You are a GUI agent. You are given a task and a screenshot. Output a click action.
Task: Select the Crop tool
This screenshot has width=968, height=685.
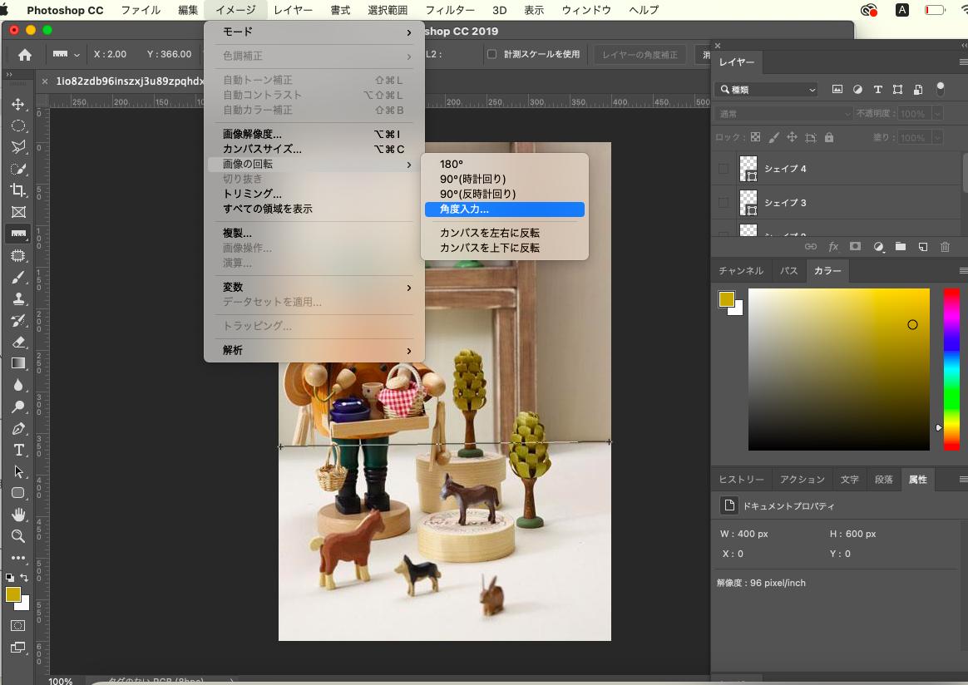(18, 190)
